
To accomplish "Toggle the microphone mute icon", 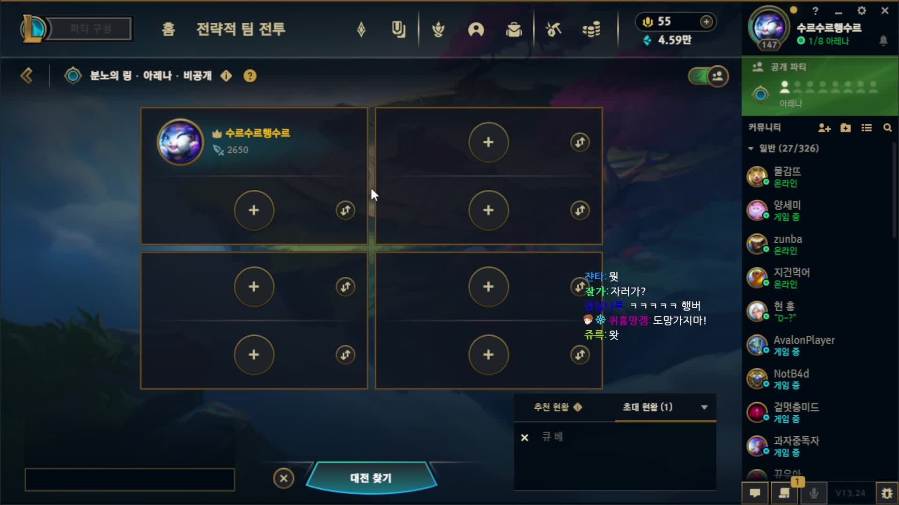I will pyautogui.click(x=814, y=493).
